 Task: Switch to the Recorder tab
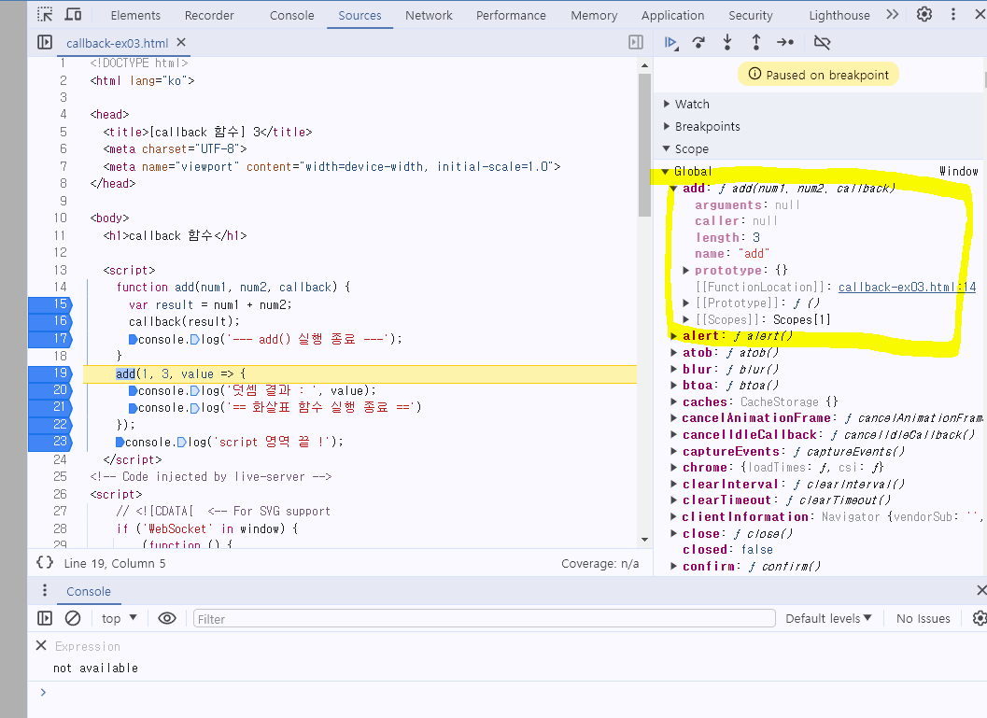[x=209, y=15]
